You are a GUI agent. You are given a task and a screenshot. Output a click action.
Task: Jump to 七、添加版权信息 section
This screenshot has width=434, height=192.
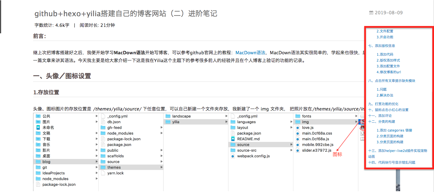point(382,46)
